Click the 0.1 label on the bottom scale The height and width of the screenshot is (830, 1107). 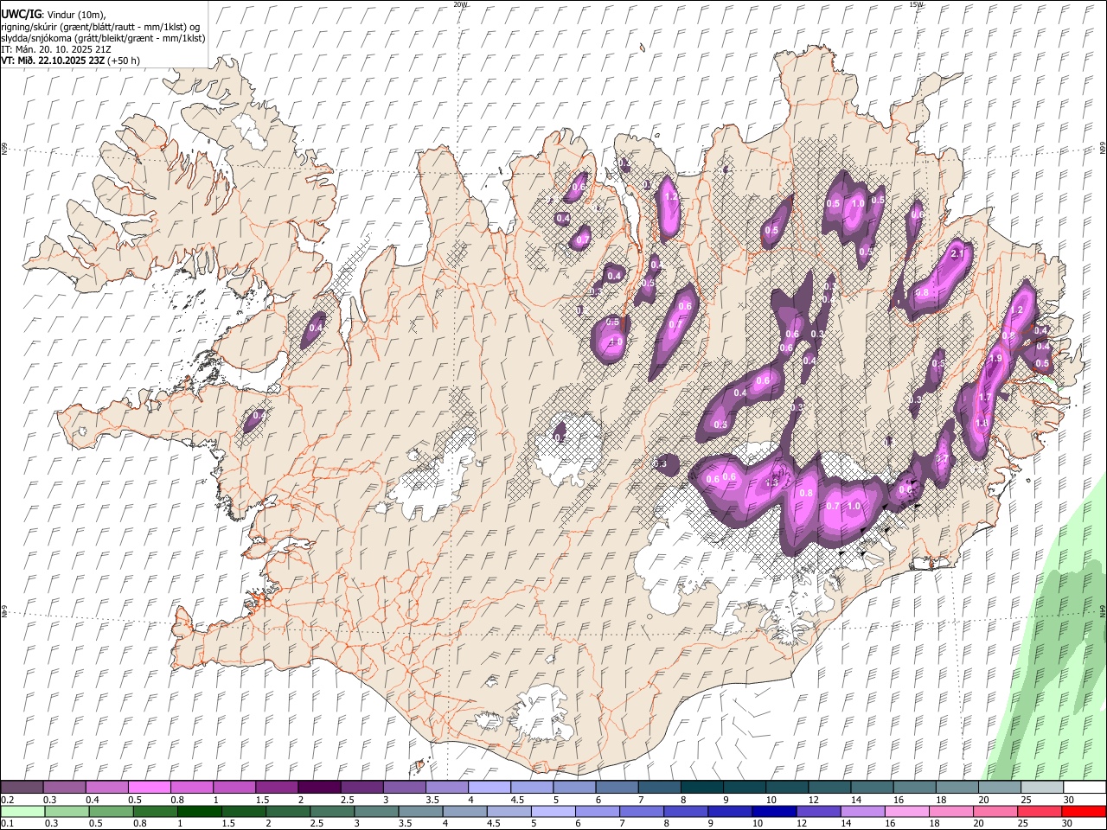point(7,824)
